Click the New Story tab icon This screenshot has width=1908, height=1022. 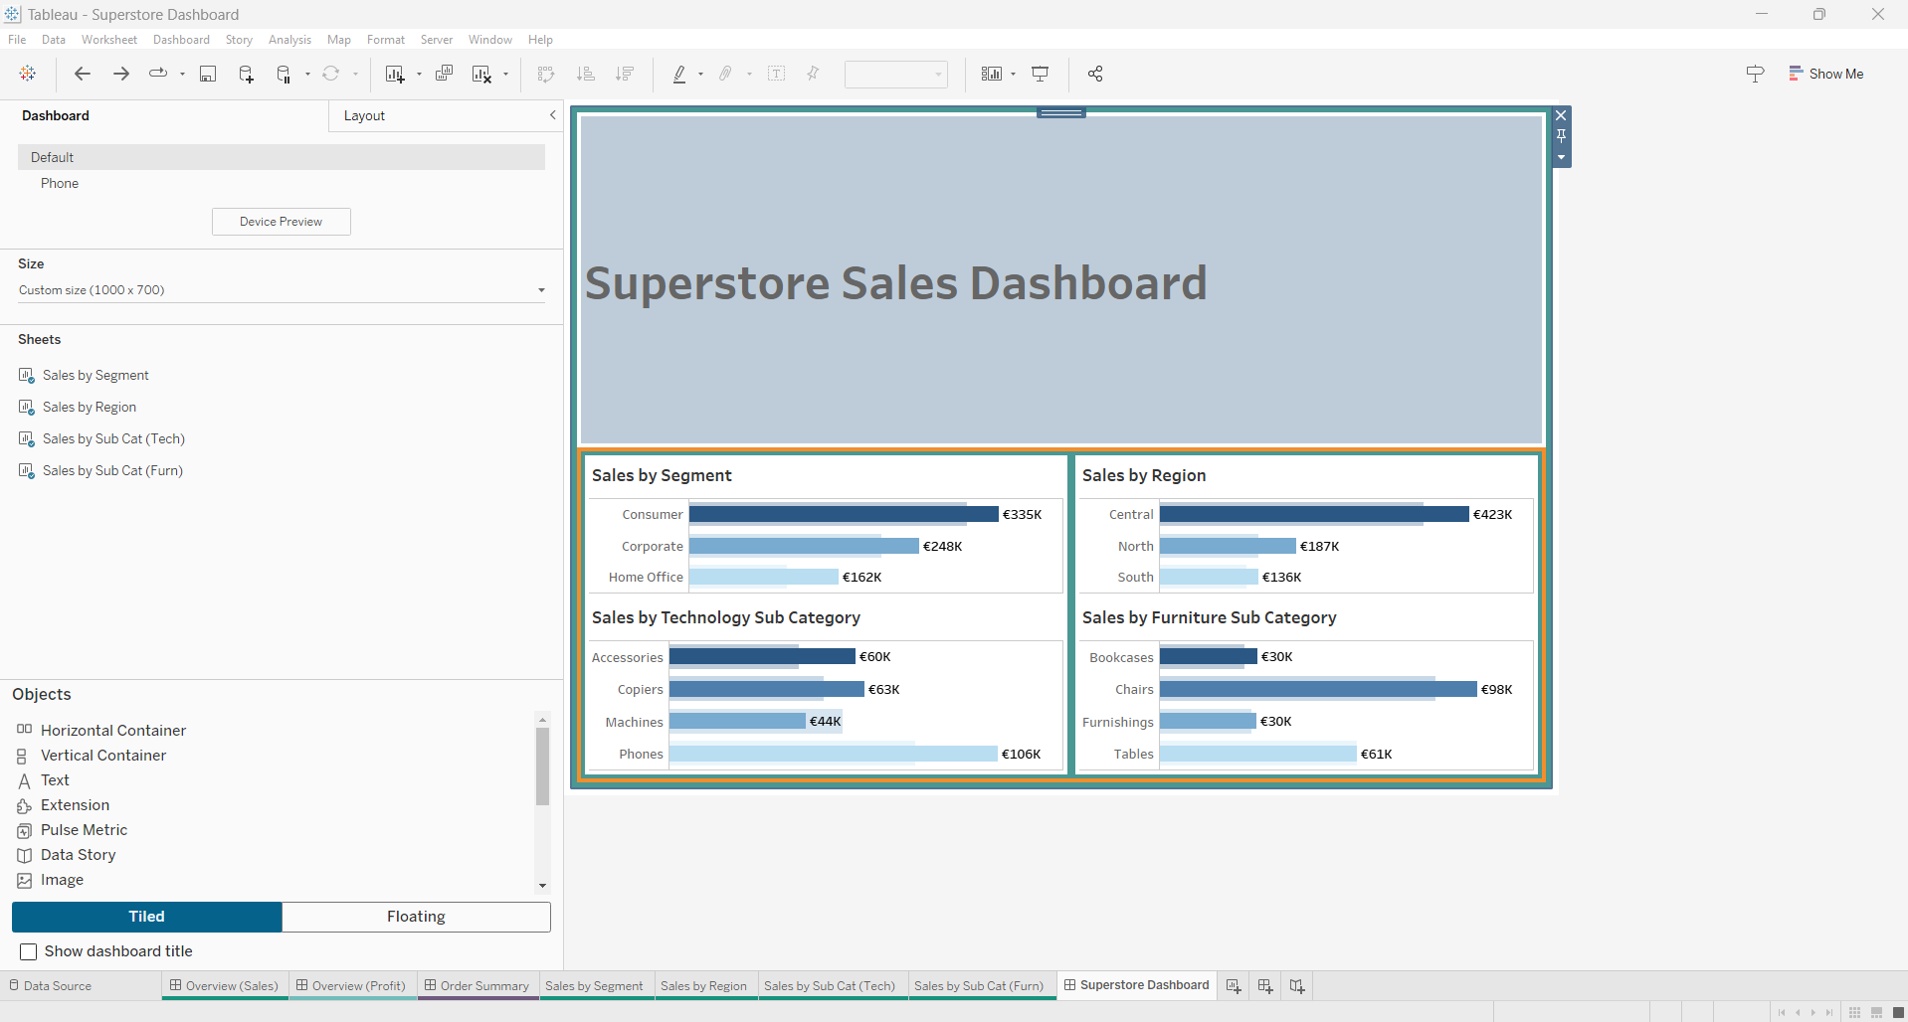(1297, 986)
